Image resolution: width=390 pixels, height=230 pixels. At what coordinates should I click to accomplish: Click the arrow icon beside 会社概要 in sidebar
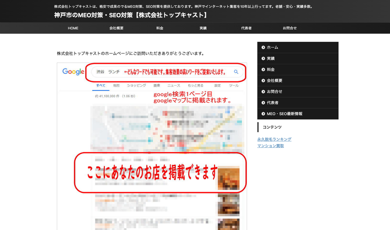click(x=263, y=80)
